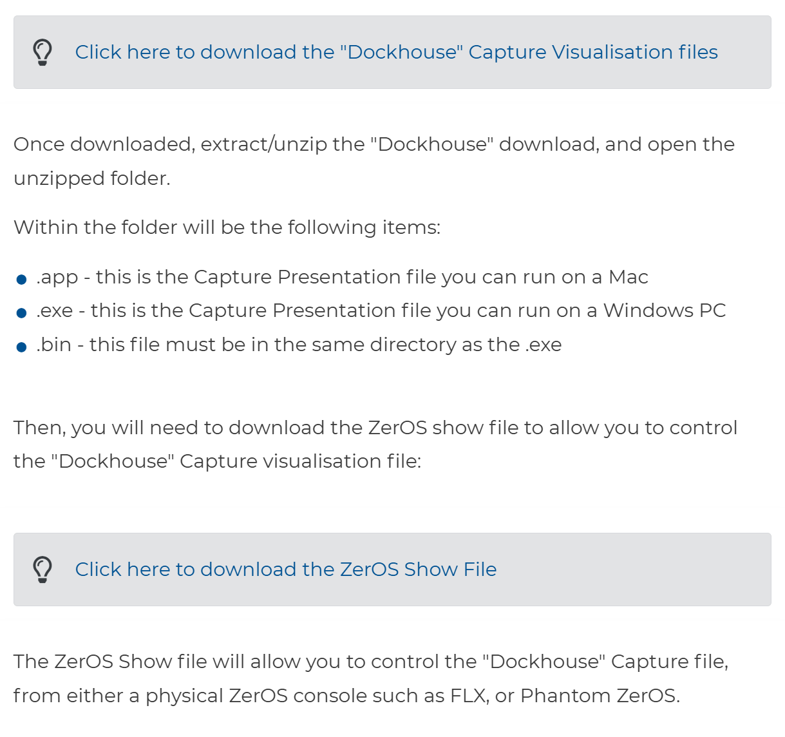This screenshot has height=737, width=785.
Task: Click the bullet dot before the .app item
Action: click(21, 279)
